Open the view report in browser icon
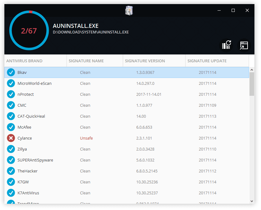Screen dimensions: 261x210 click(244, 45)
